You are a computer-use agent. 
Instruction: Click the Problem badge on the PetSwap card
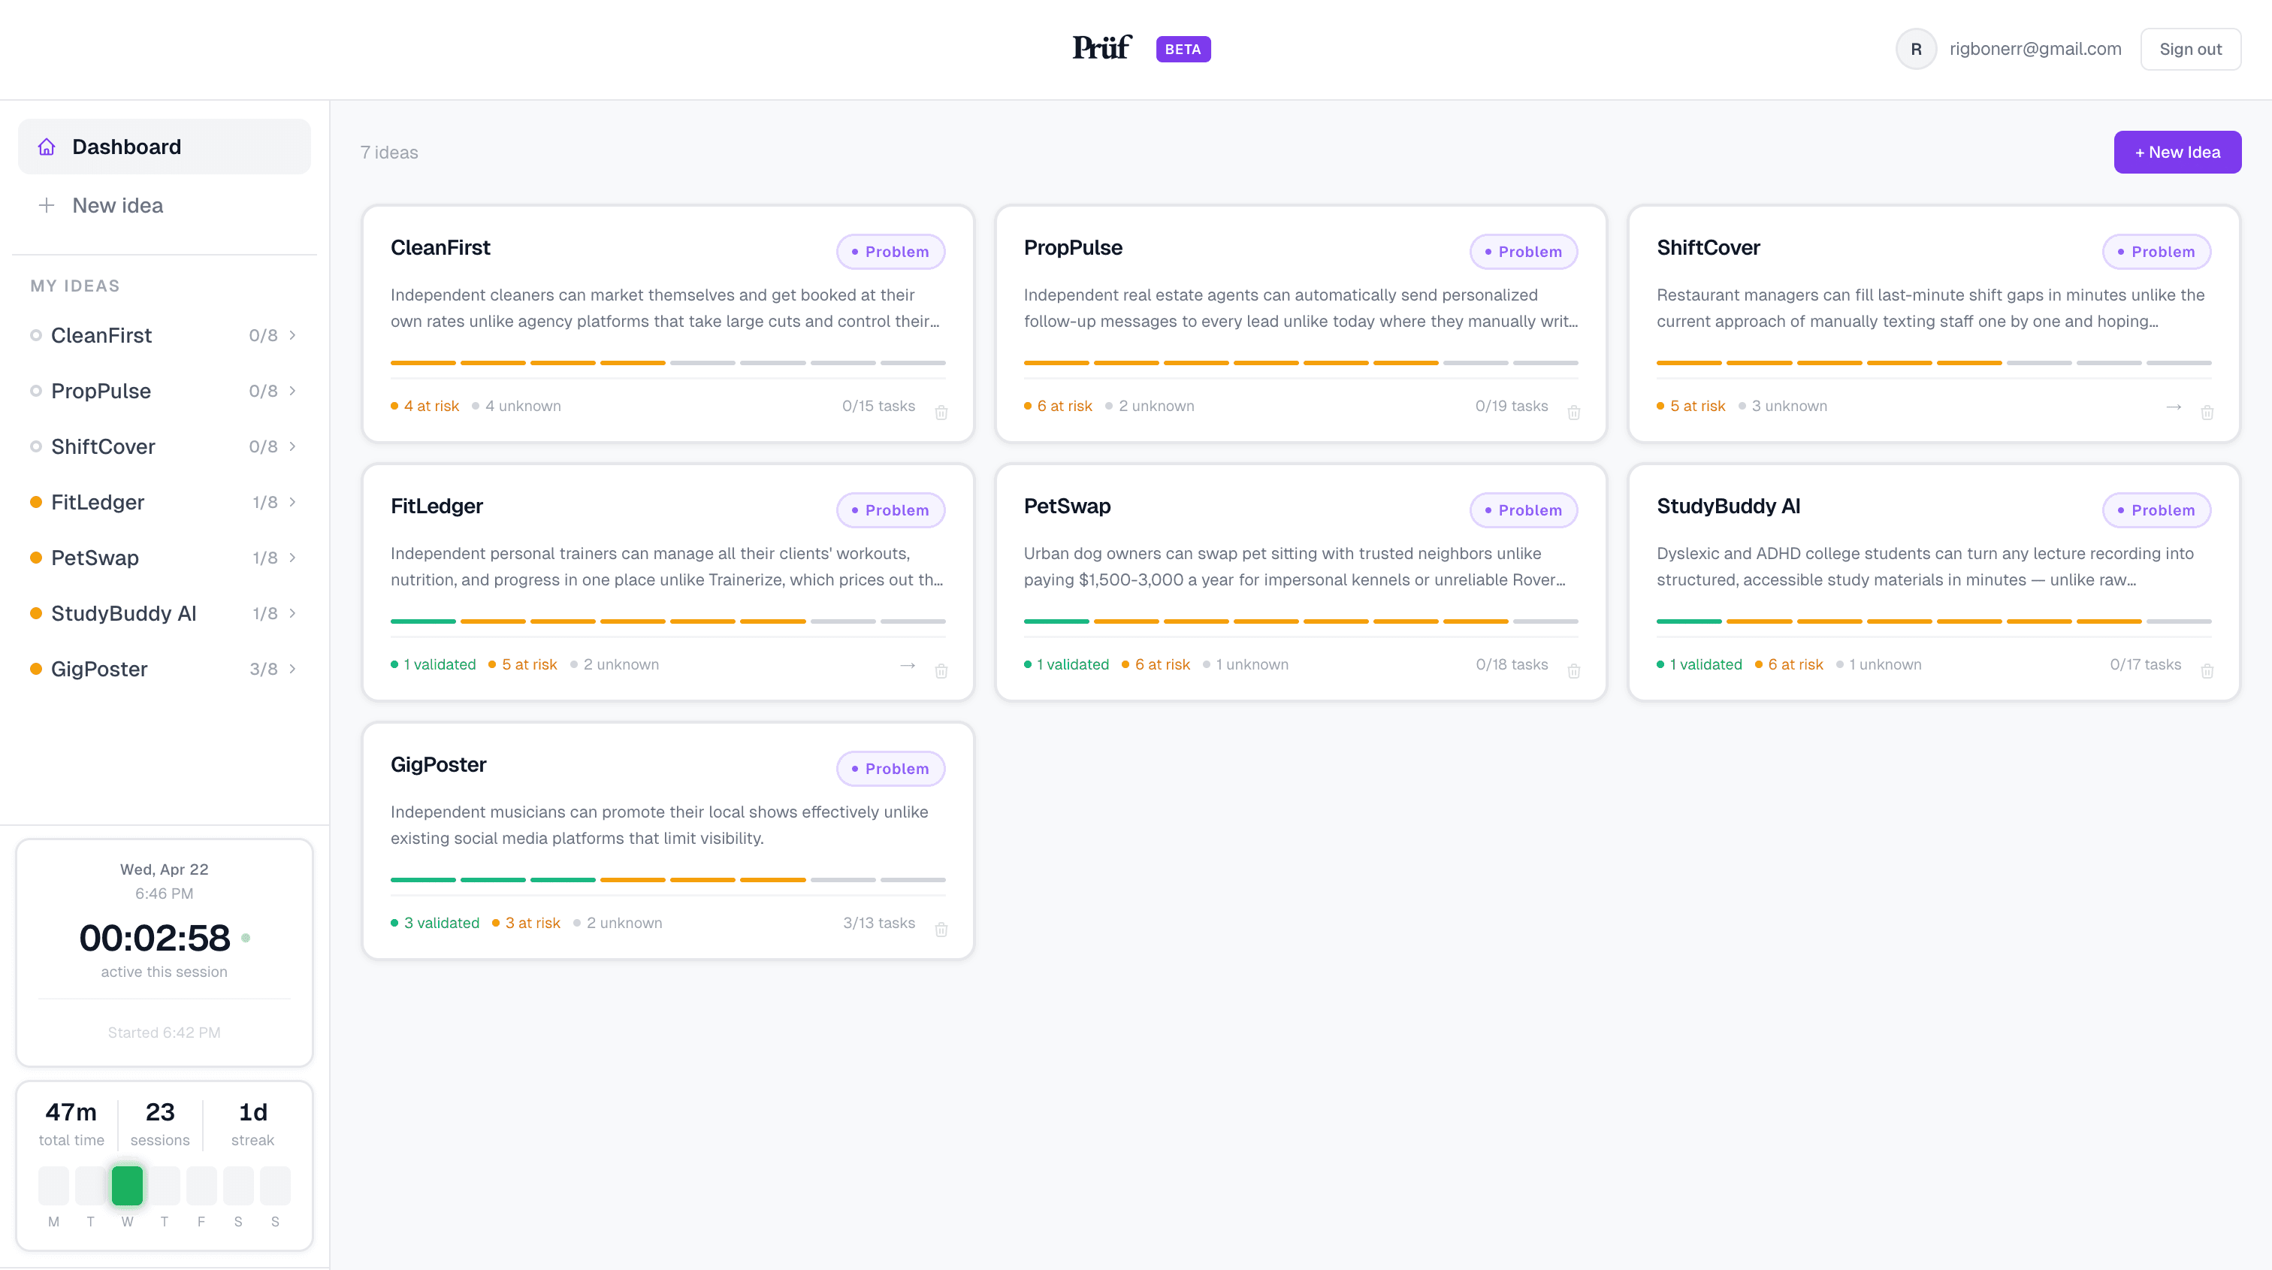(1523, 510)
